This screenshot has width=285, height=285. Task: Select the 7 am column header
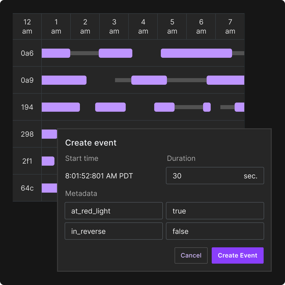[230, 26]
